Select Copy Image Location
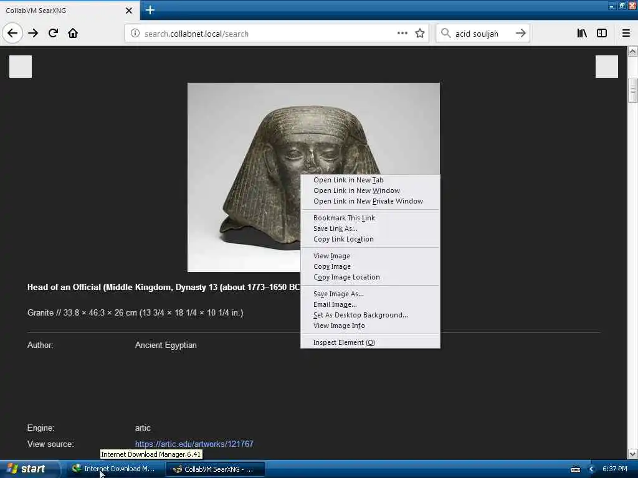Screen dimensions: 638x478 (x=370, y=277)
